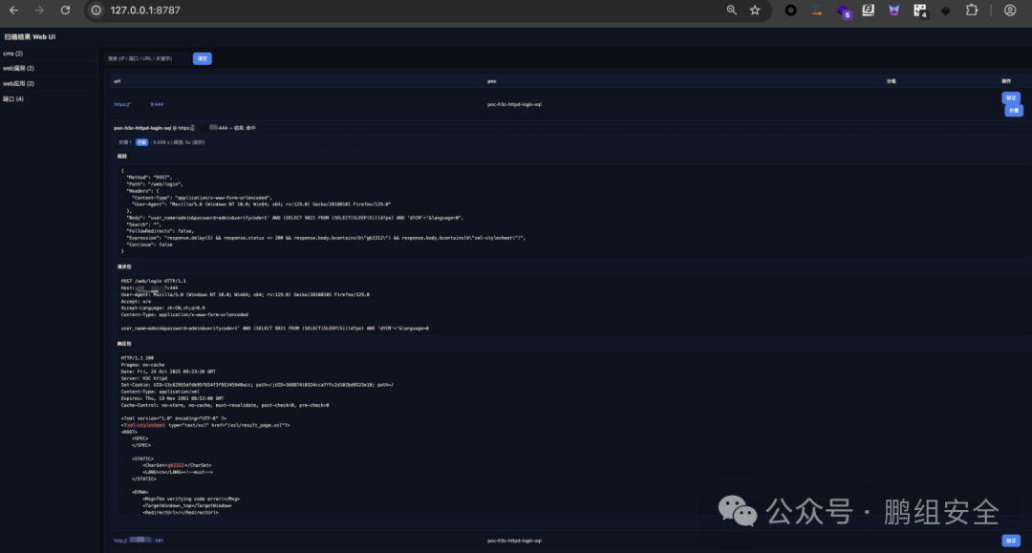The image size is (1032, 553).
Task: Select the web漏洞 (2) sidebar category
Action: [x=18, y=69]
